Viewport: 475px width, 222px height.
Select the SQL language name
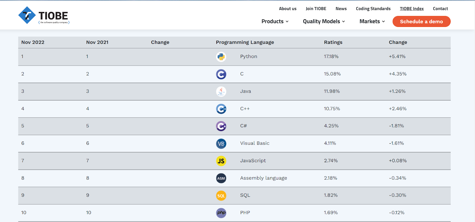pyautogui.click(x=245, y=195)
